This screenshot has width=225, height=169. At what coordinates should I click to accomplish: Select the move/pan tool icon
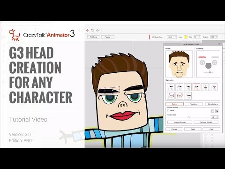point(88,31)
